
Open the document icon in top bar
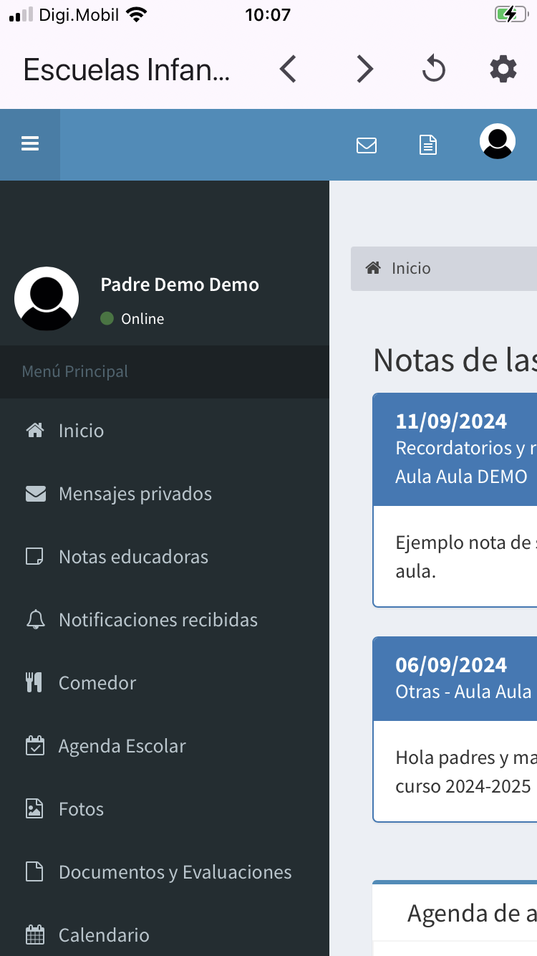(x=427, y=145)
